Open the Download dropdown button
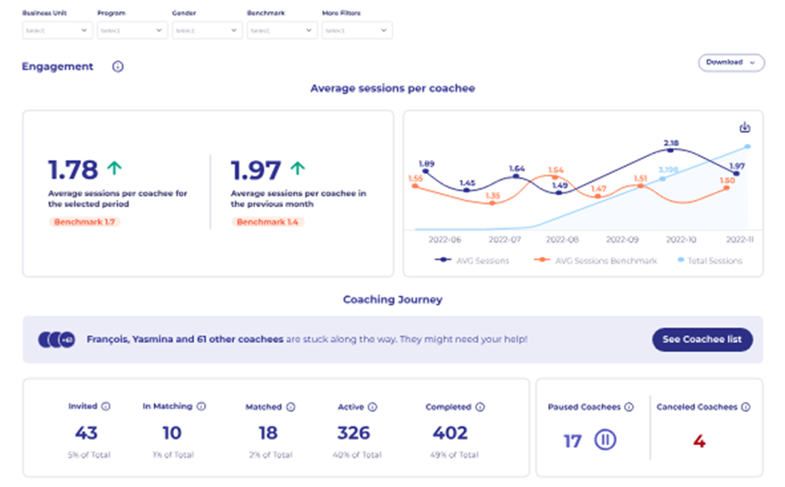 731,63
